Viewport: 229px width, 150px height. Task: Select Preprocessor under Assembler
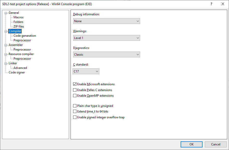click(22, 49)
